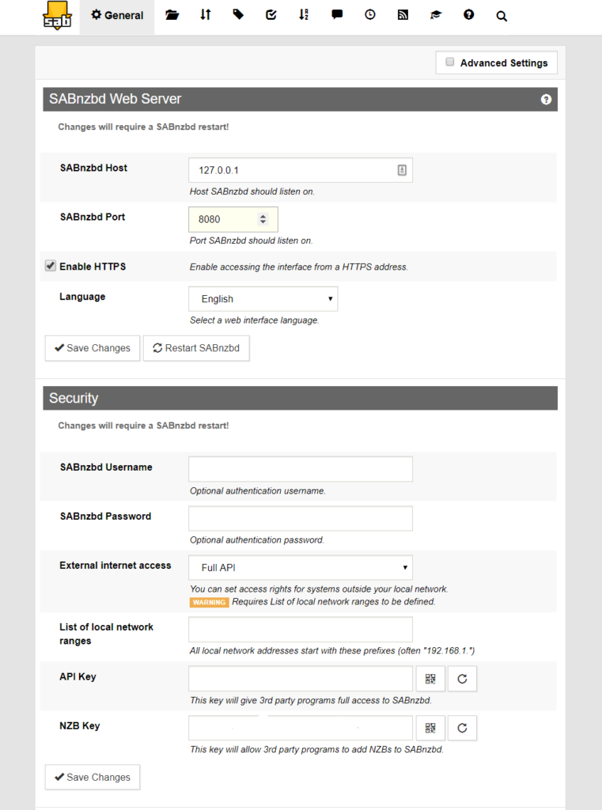Expand the External internet access dropdown

[x=300, y=568]
